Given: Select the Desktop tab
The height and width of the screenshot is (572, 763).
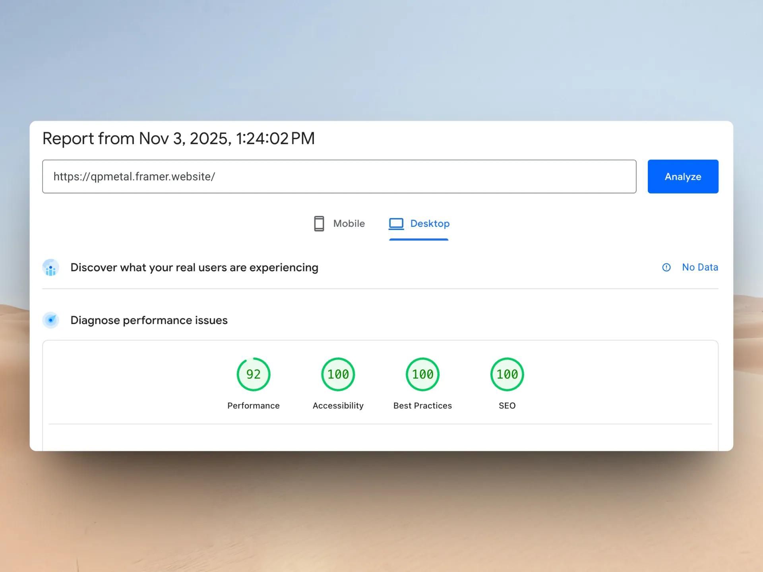Looking at the screenshot, I should [x=419, y=224].
